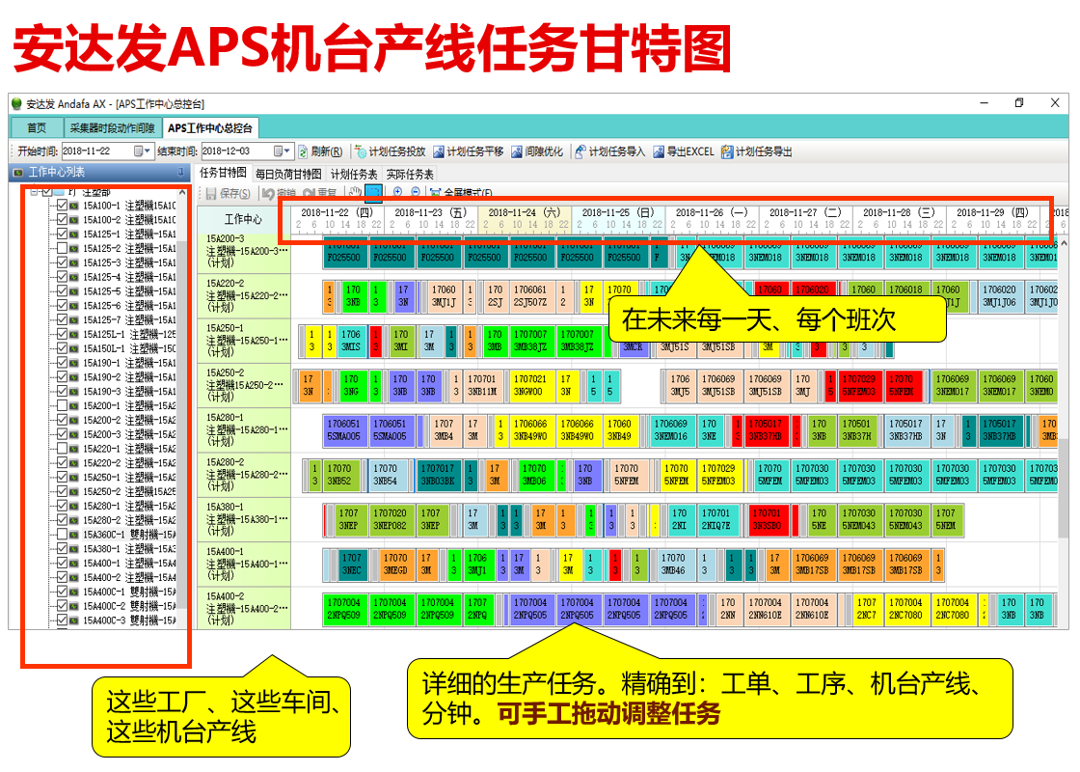Click the 计划任务导出 export icon
Viewport: 1080px width, 772px height.
727,152
